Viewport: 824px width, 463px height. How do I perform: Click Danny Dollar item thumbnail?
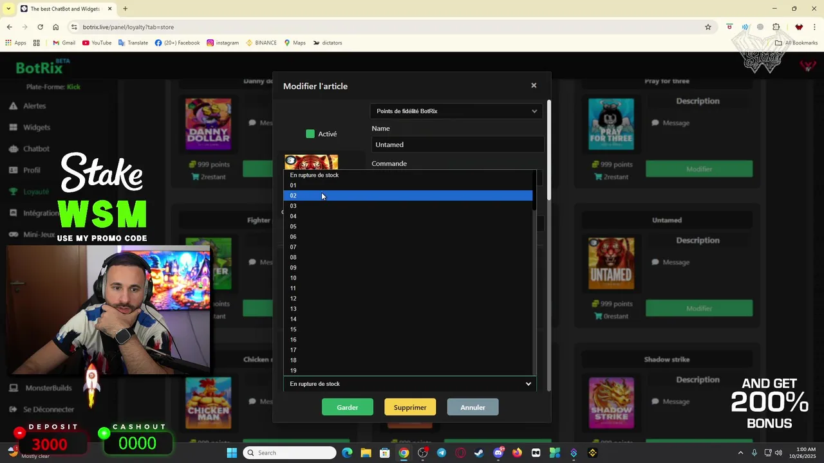coord(208,124)
